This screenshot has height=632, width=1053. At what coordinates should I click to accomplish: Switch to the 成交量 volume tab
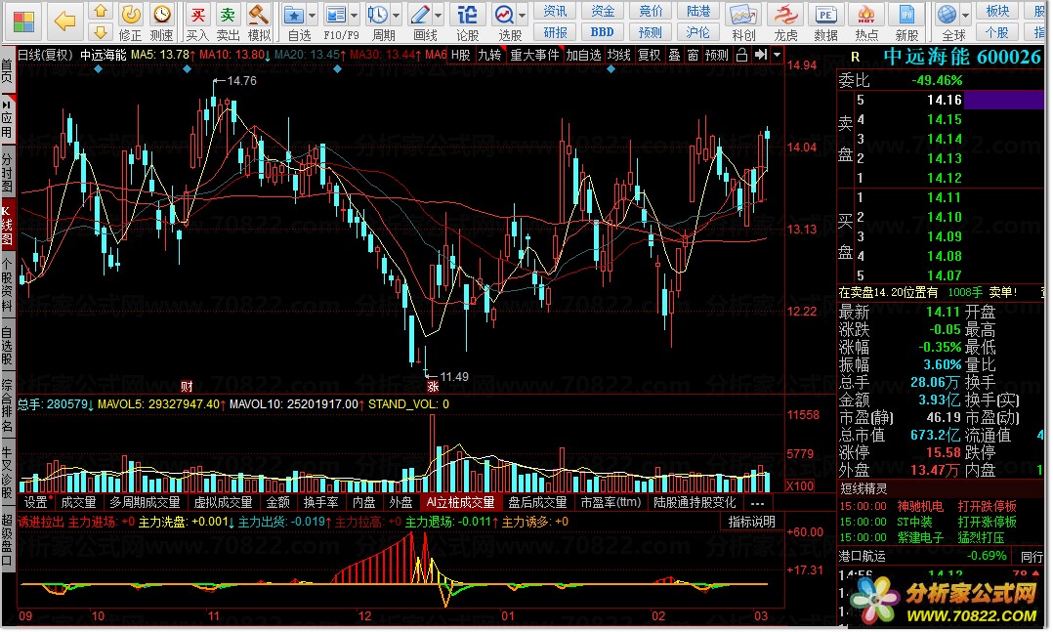[x=78, y=502]
